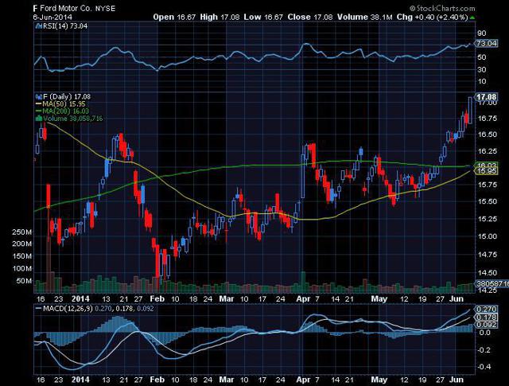Click May on the price chart date axis
Image resolution: width=509 pixels, height=386 pixels.
[x=379, y=298]
